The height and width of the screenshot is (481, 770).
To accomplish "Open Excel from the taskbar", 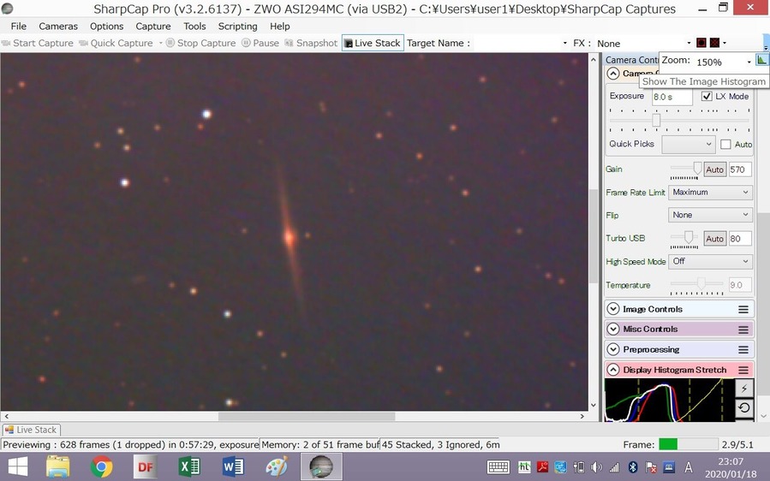I will pyautogui.click(x=189, y=466).
